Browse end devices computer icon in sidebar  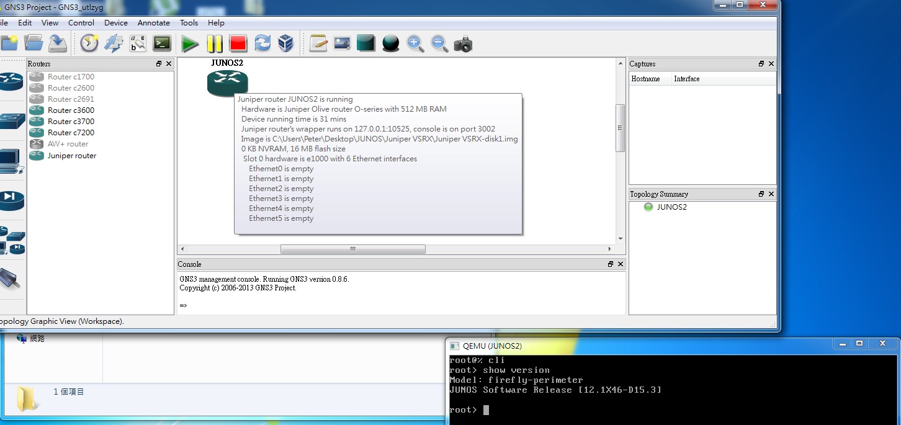[x=11, y=161]
